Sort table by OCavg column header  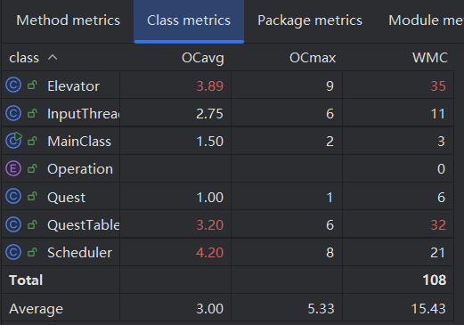click(x=203, y=58)
